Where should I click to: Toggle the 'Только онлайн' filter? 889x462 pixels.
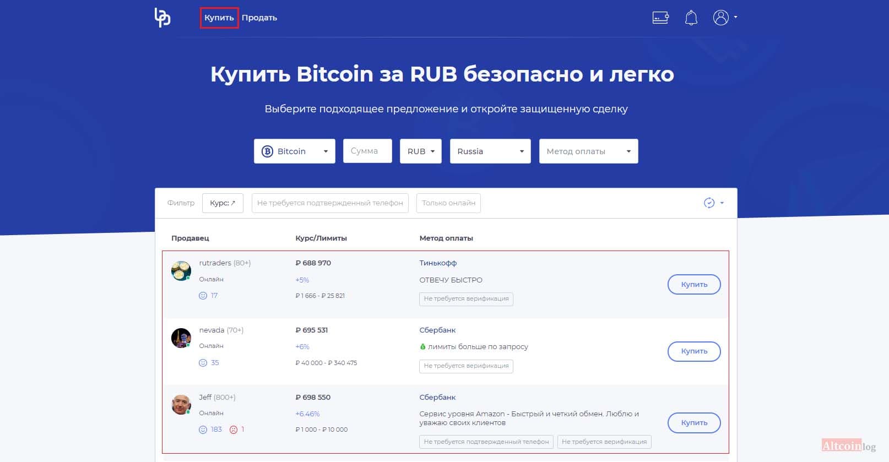click(x=448, y=203)
